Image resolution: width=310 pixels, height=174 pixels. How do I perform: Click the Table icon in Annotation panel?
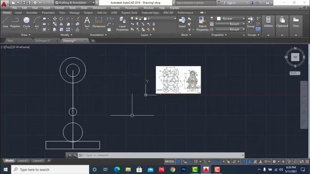(109, 29)
